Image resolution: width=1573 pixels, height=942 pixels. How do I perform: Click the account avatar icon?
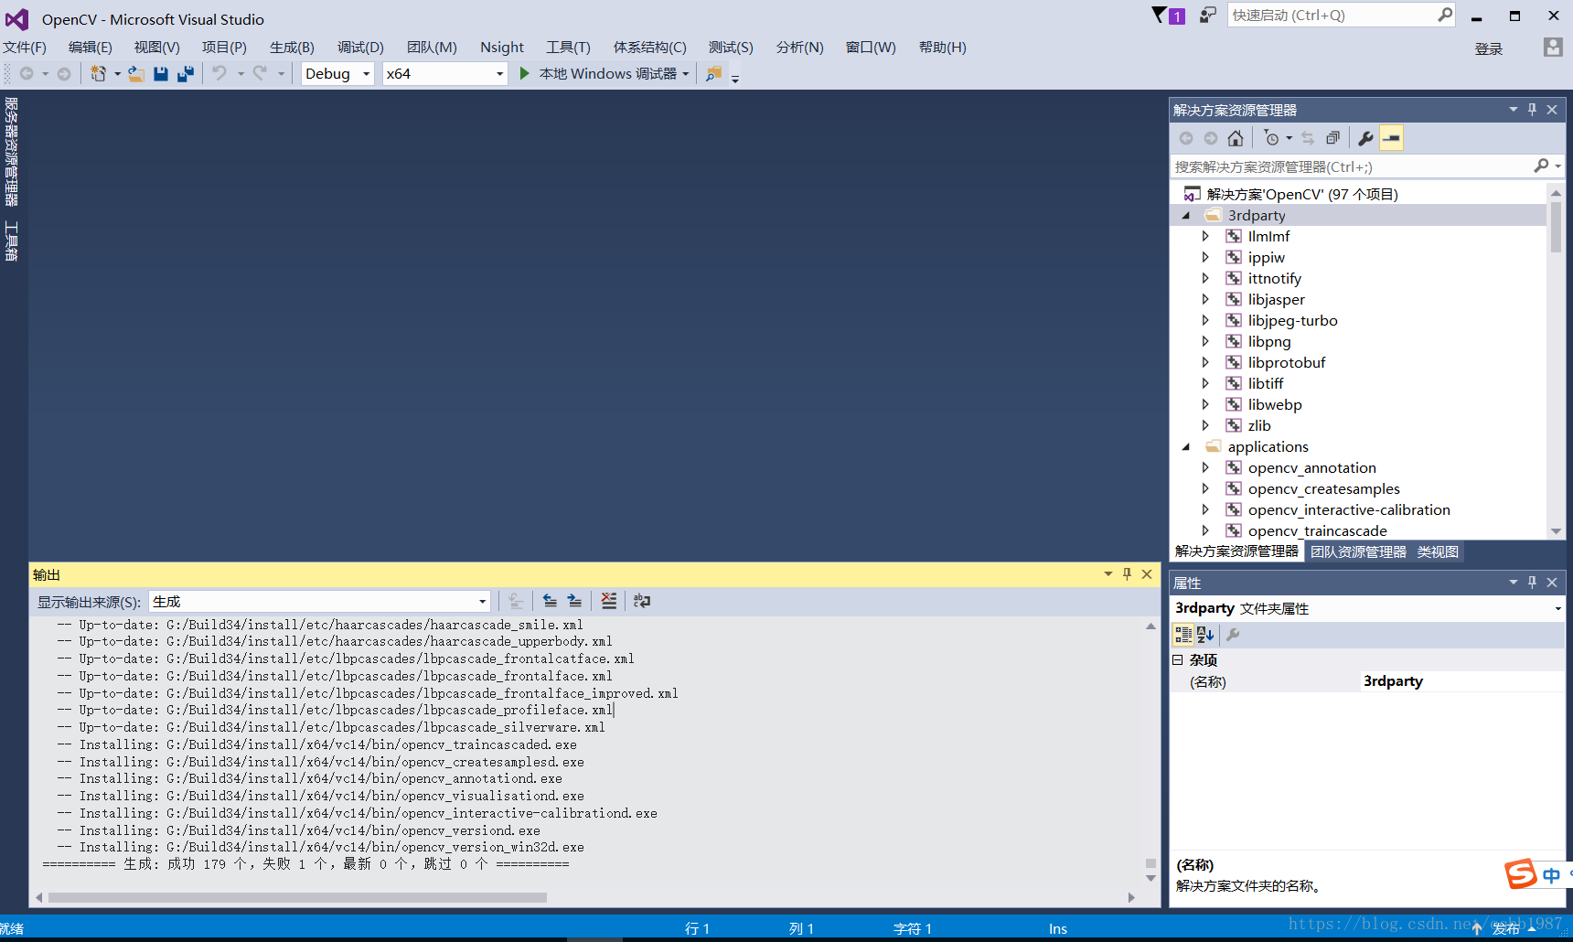[1553, 48]
